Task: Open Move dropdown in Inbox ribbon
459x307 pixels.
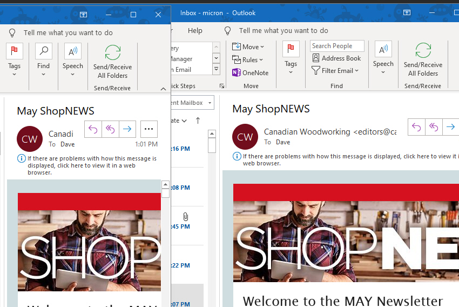Action: [248, 46]
